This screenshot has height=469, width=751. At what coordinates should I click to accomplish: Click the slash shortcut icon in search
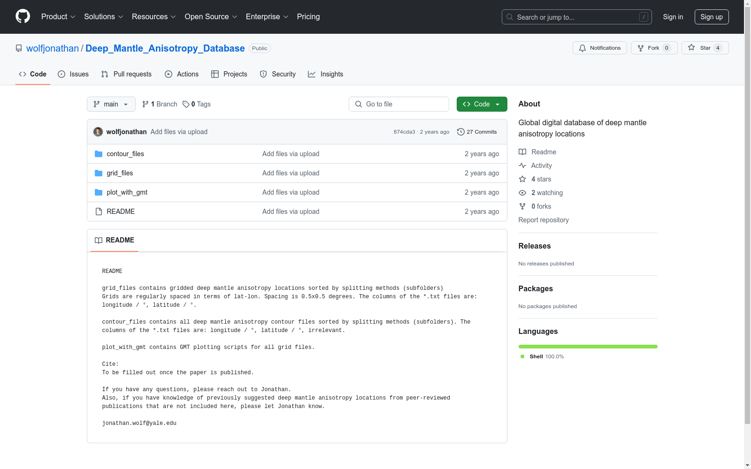[644, 17]
